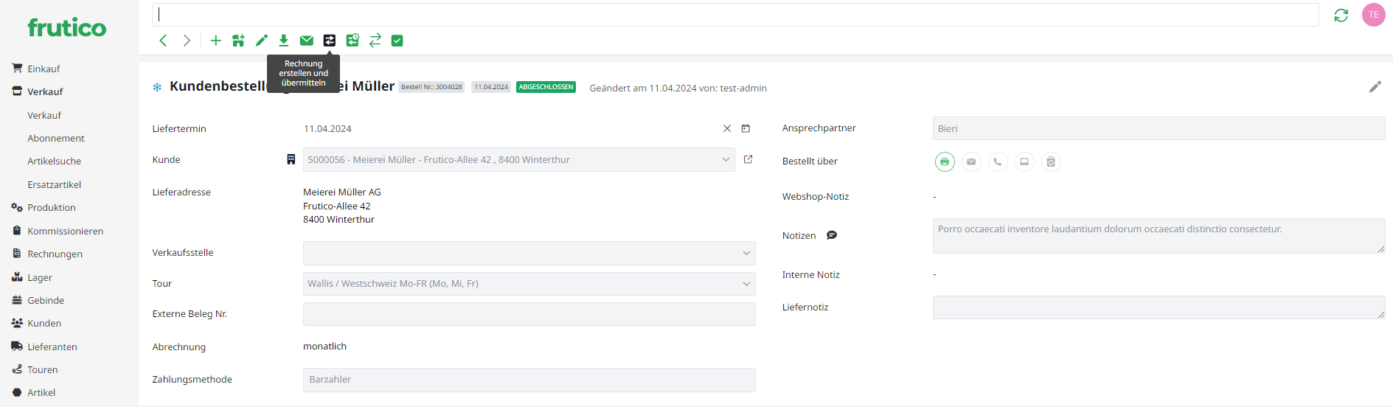Open the calendar picker for Liefertermin
Image resolution: width=1393 pixels, height=407 pixels.
click(x=746, y=128)
